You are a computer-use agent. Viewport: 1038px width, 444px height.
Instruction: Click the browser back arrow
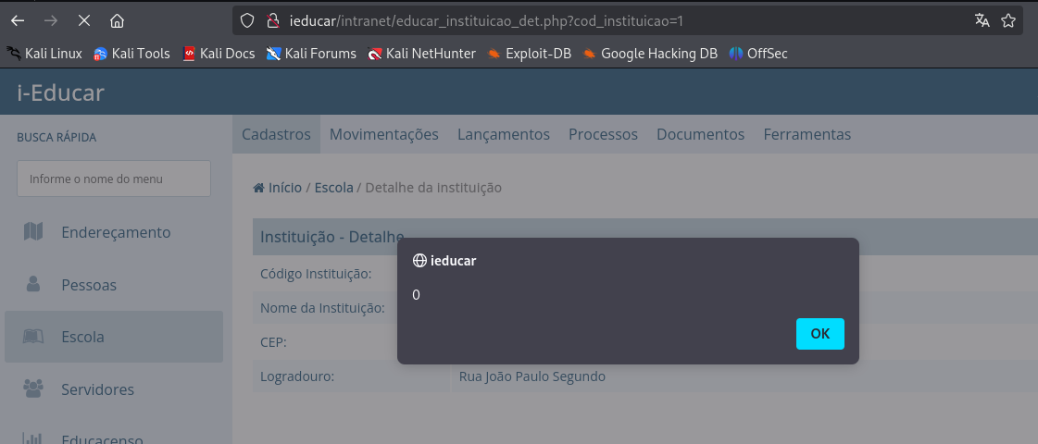click(x=18, y=20)
